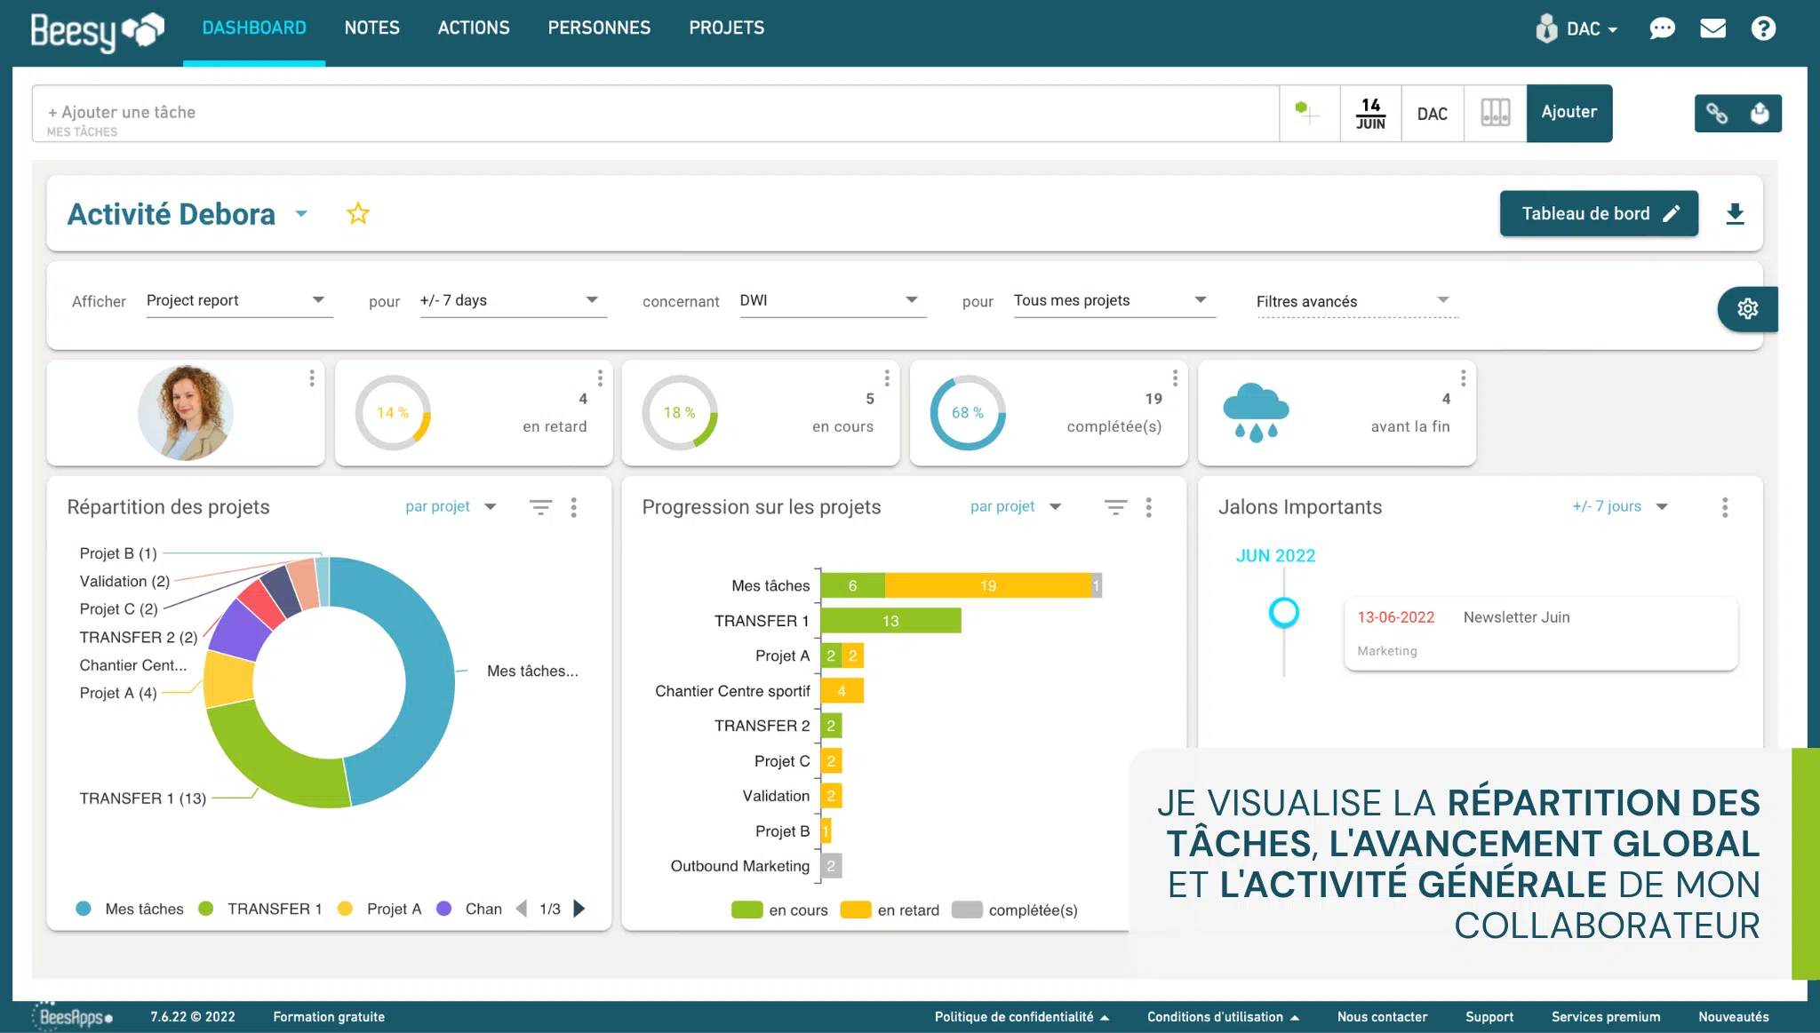Expand the Tous mes projets dropdown
1820x1033 pixels.
(x=1113, y=300)
